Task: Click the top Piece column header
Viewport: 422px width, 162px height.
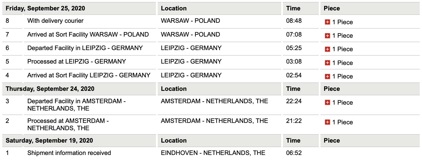Action: tap(332, 8)
